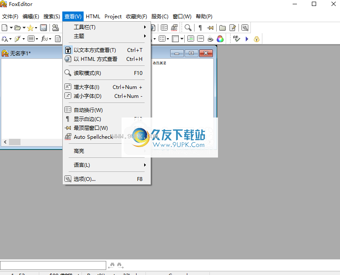340x275 pixels.
Task: Toggle 最顶层窗口(W) menu option
Action: 107,128
